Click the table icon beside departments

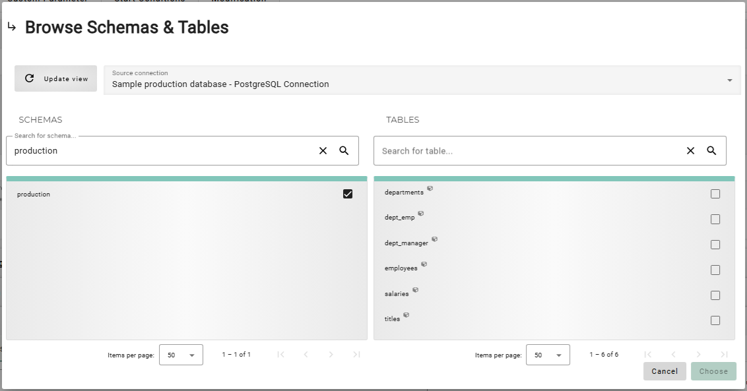430,189
